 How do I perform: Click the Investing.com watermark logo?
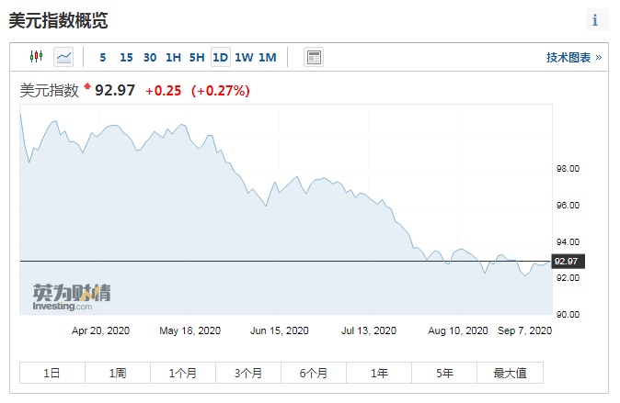point(72,297)
